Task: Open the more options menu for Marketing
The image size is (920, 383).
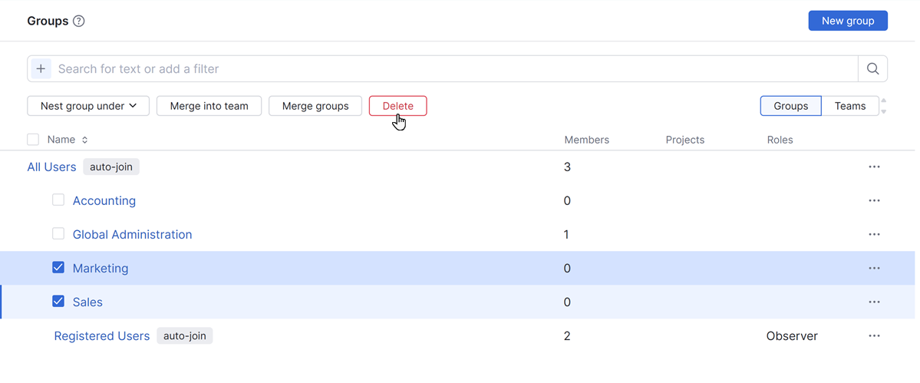Action: point(874,269)
